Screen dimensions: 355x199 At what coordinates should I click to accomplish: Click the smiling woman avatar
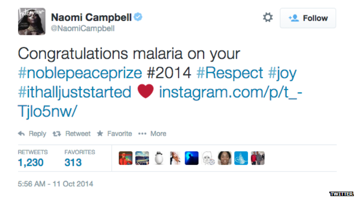(x=225, y=158)
